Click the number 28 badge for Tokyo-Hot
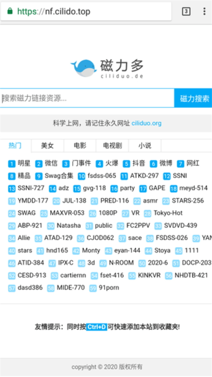 tap(147, 213)
